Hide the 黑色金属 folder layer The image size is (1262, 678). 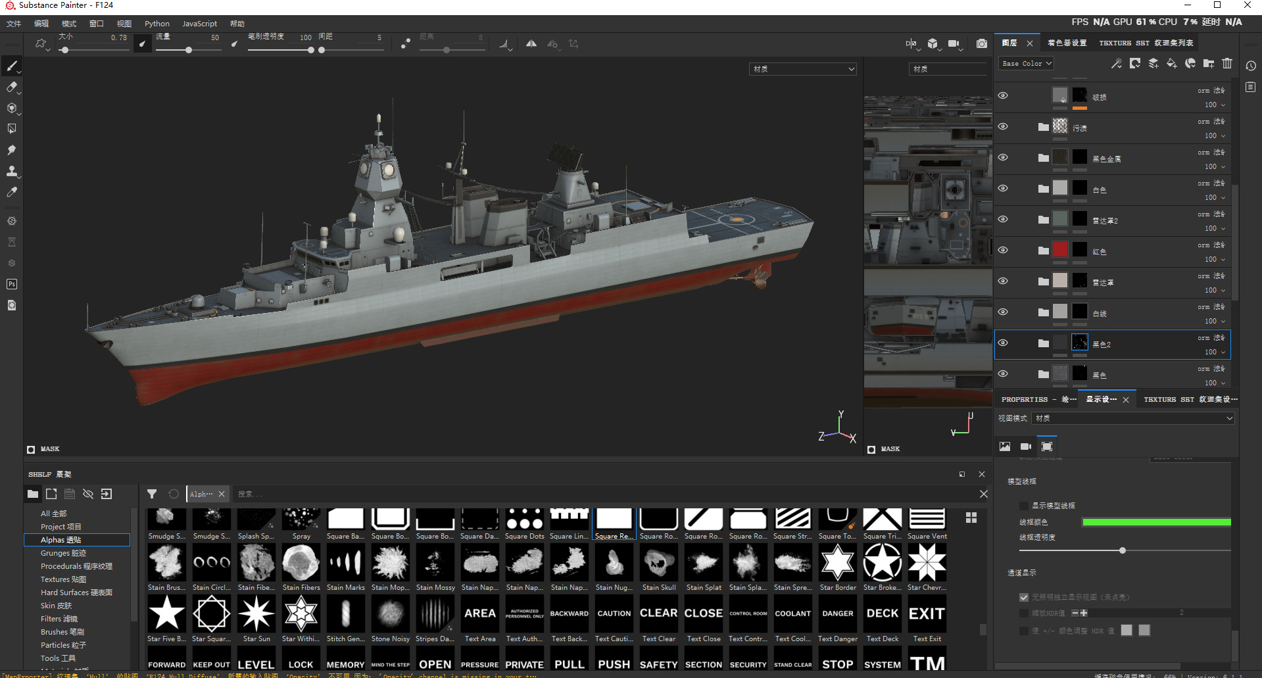(1003, 157)
